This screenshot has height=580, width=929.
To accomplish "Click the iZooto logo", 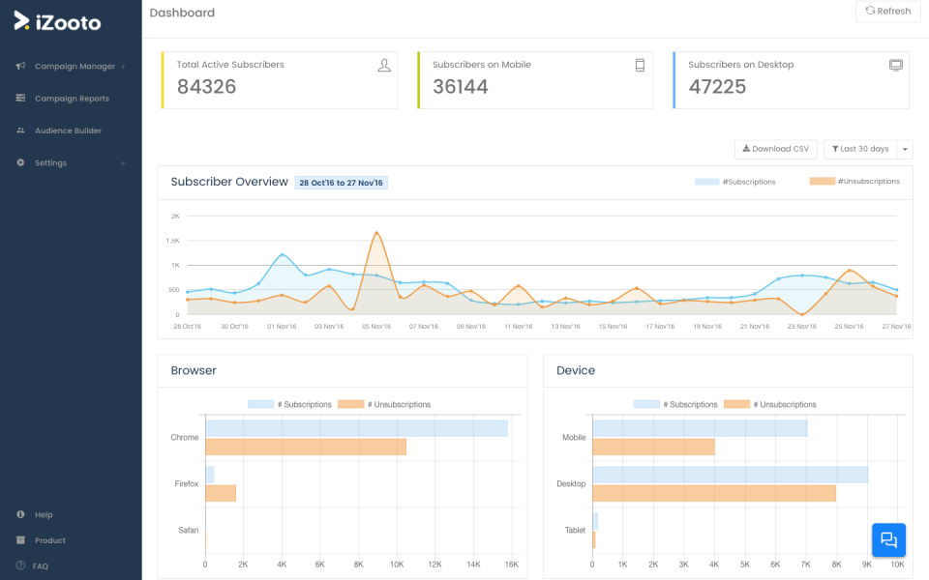I will (x=57, y=21).
